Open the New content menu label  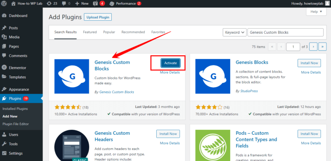point(85,4)
